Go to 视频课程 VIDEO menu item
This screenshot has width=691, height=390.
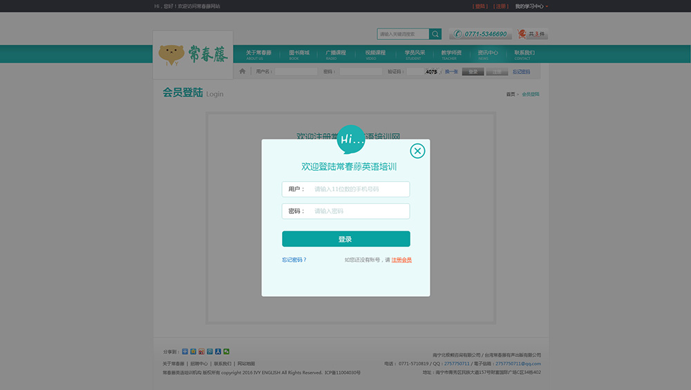click(x=375, y=55)
